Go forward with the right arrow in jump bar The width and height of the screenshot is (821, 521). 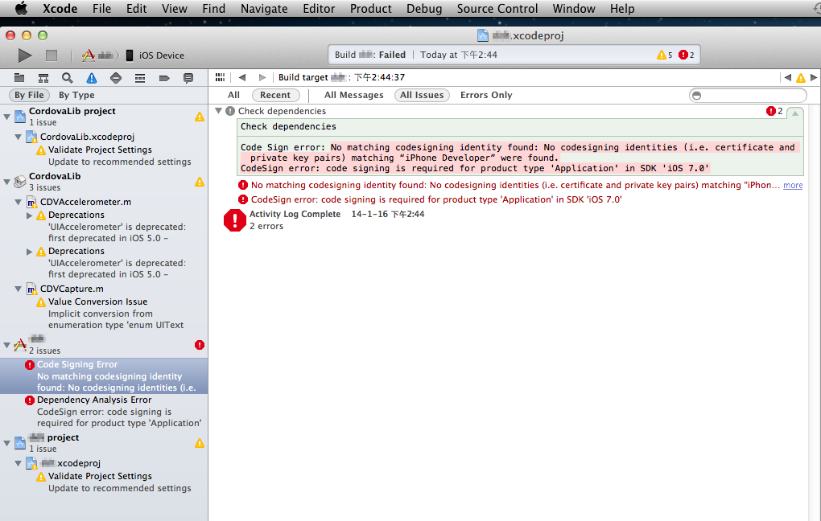point(262,77)
